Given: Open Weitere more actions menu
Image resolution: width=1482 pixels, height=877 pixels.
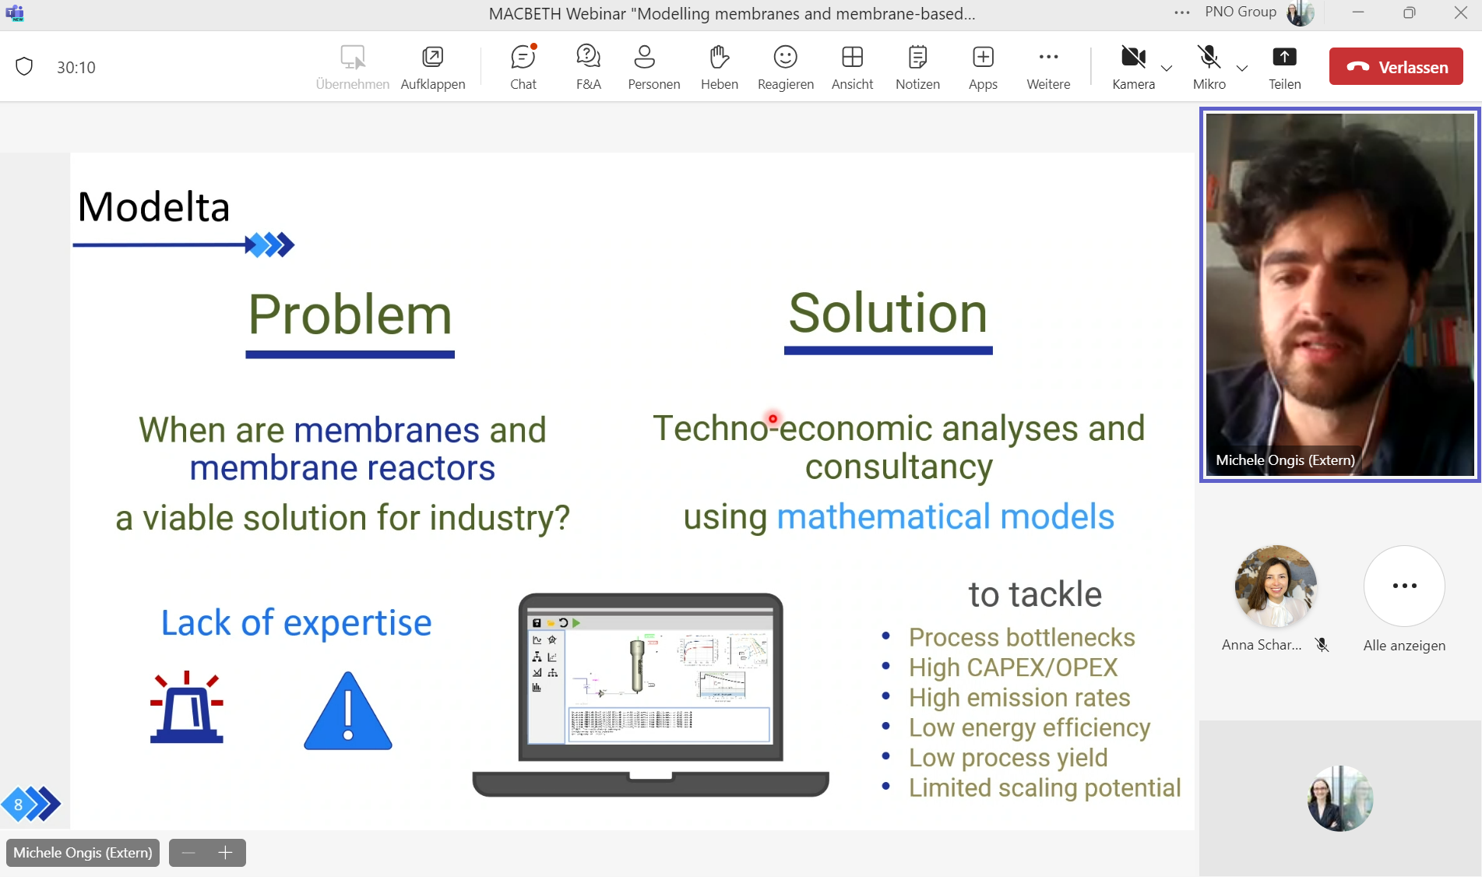Looking at the screenshot, I should click(x=1048, y=67).
